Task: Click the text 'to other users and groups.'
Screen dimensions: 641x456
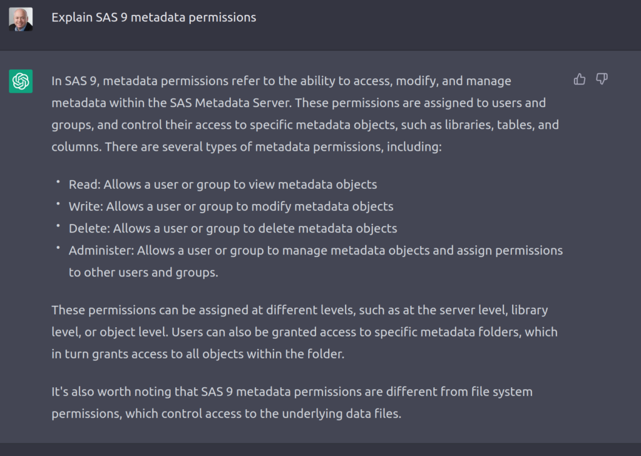Action: coord(143,272)
